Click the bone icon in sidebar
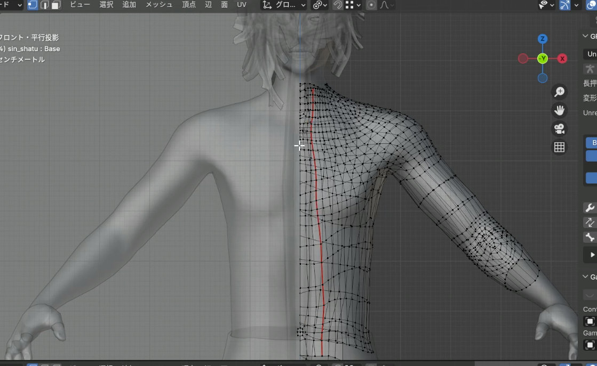The image size is (597, 366). 590,237
